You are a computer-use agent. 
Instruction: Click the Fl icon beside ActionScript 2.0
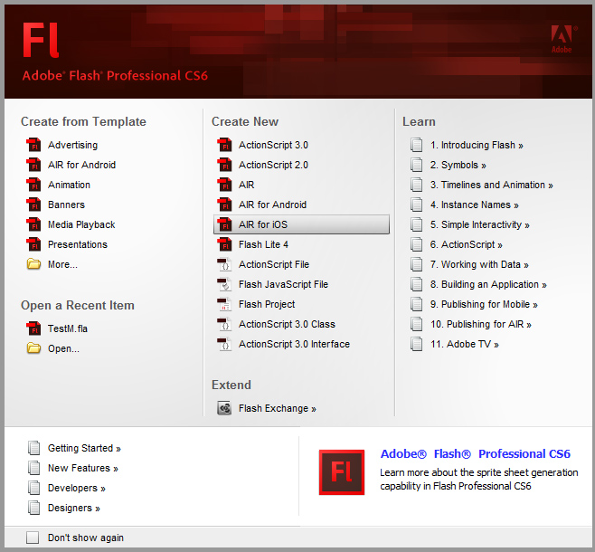(x=224, y=165)
